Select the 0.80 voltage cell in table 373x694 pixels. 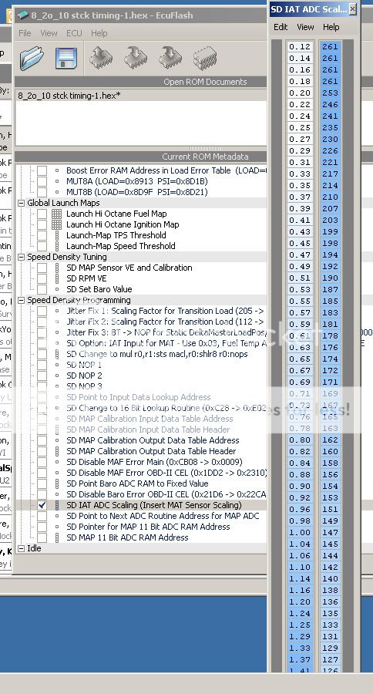tap(300, 440)
